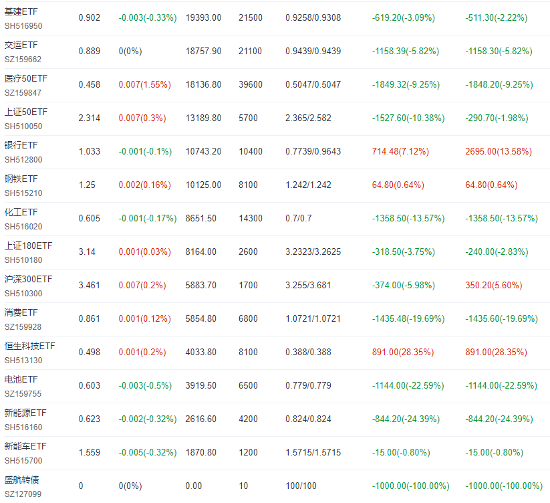550x503 pixels.
Task: Open the 化工ETF fund name
Action: [21, 212]
